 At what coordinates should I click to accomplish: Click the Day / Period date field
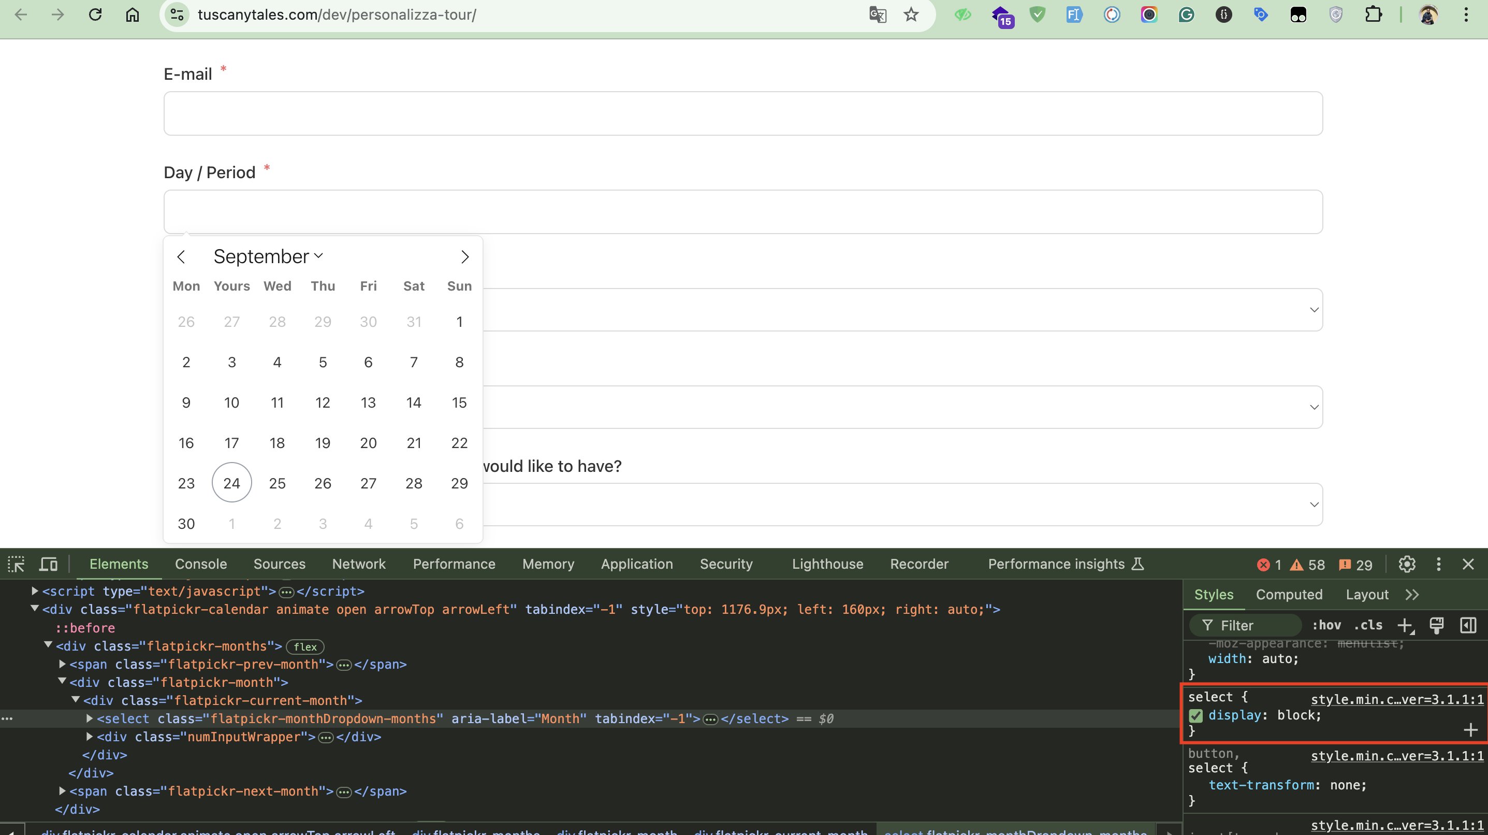(743, 211)
